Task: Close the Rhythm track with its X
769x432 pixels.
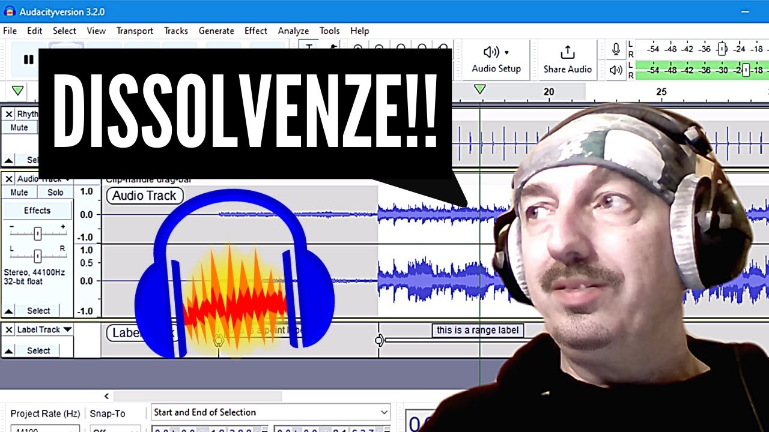Action: click(x=9, y=114)
